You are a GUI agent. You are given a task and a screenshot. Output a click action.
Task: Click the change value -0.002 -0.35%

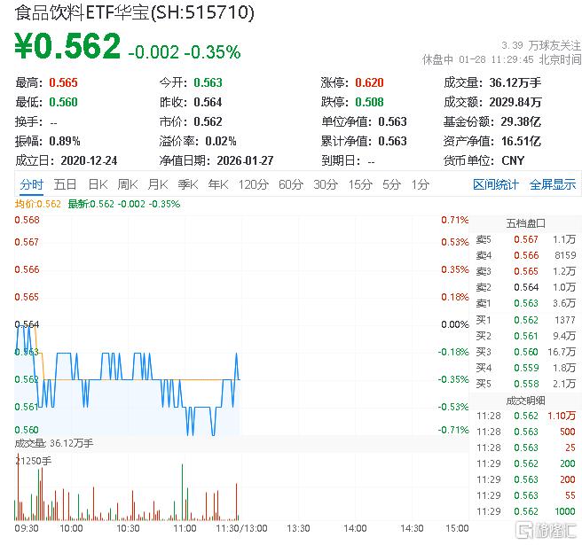click(x=185, y=52)
